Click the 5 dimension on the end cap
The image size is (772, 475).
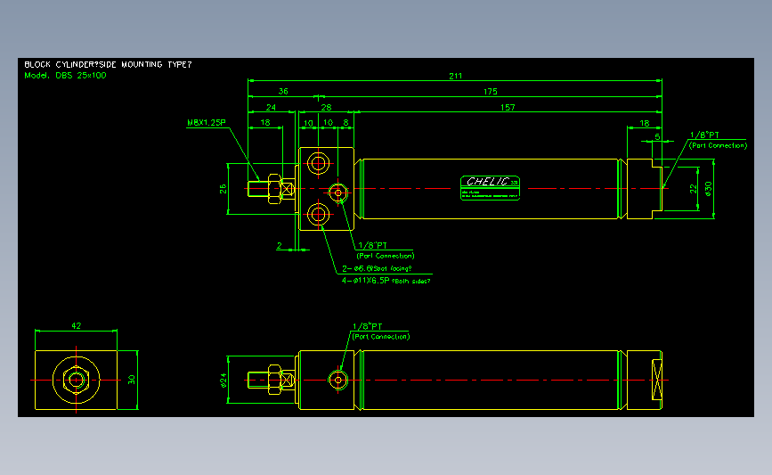click(x=657, y=137)
